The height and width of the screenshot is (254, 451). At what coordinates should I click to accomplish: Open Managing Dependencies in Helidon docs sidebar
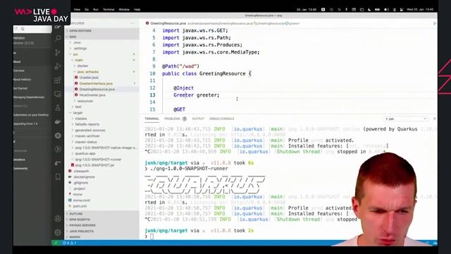pos(29,97)
